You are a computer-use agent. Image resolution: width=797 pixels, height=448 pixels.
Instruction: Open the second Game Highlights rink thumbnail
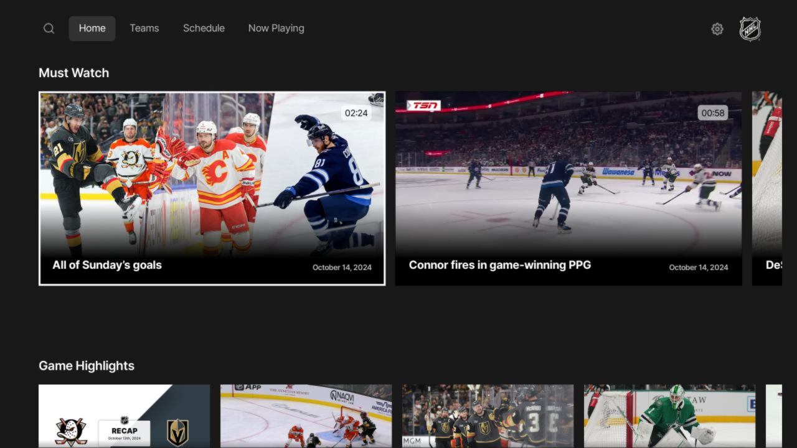306,416
